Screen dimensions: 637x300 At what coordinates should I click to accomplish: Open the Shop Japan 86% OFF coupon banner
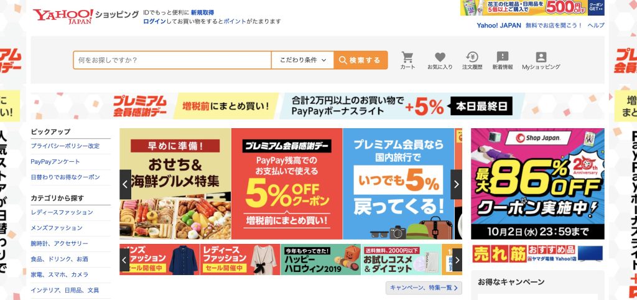537,184
